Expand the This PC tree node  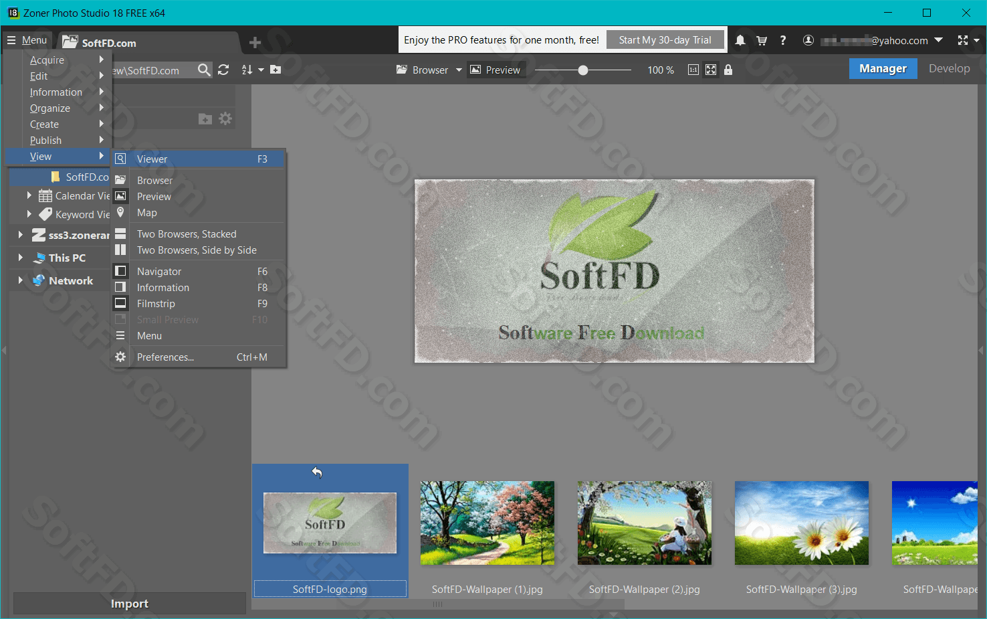[20, 258]
